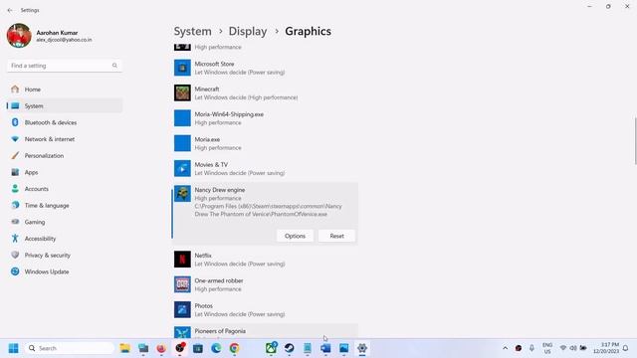Screen dimensions: 637x358
Task: Click the Photos app icon
Action: click(x=182, y=309)
